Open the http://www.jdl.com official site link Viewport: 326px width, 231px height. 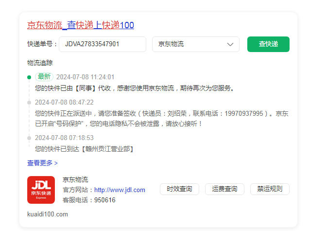[120, 190]
